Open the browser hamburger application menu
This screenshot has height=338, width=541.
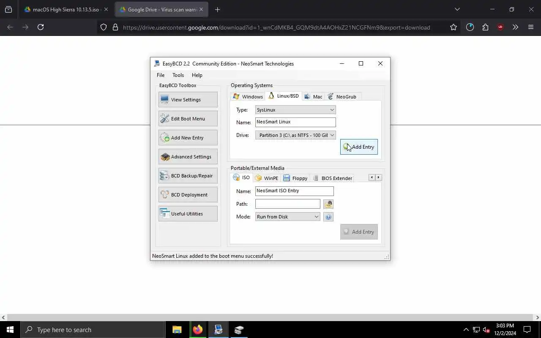point(531,27)
